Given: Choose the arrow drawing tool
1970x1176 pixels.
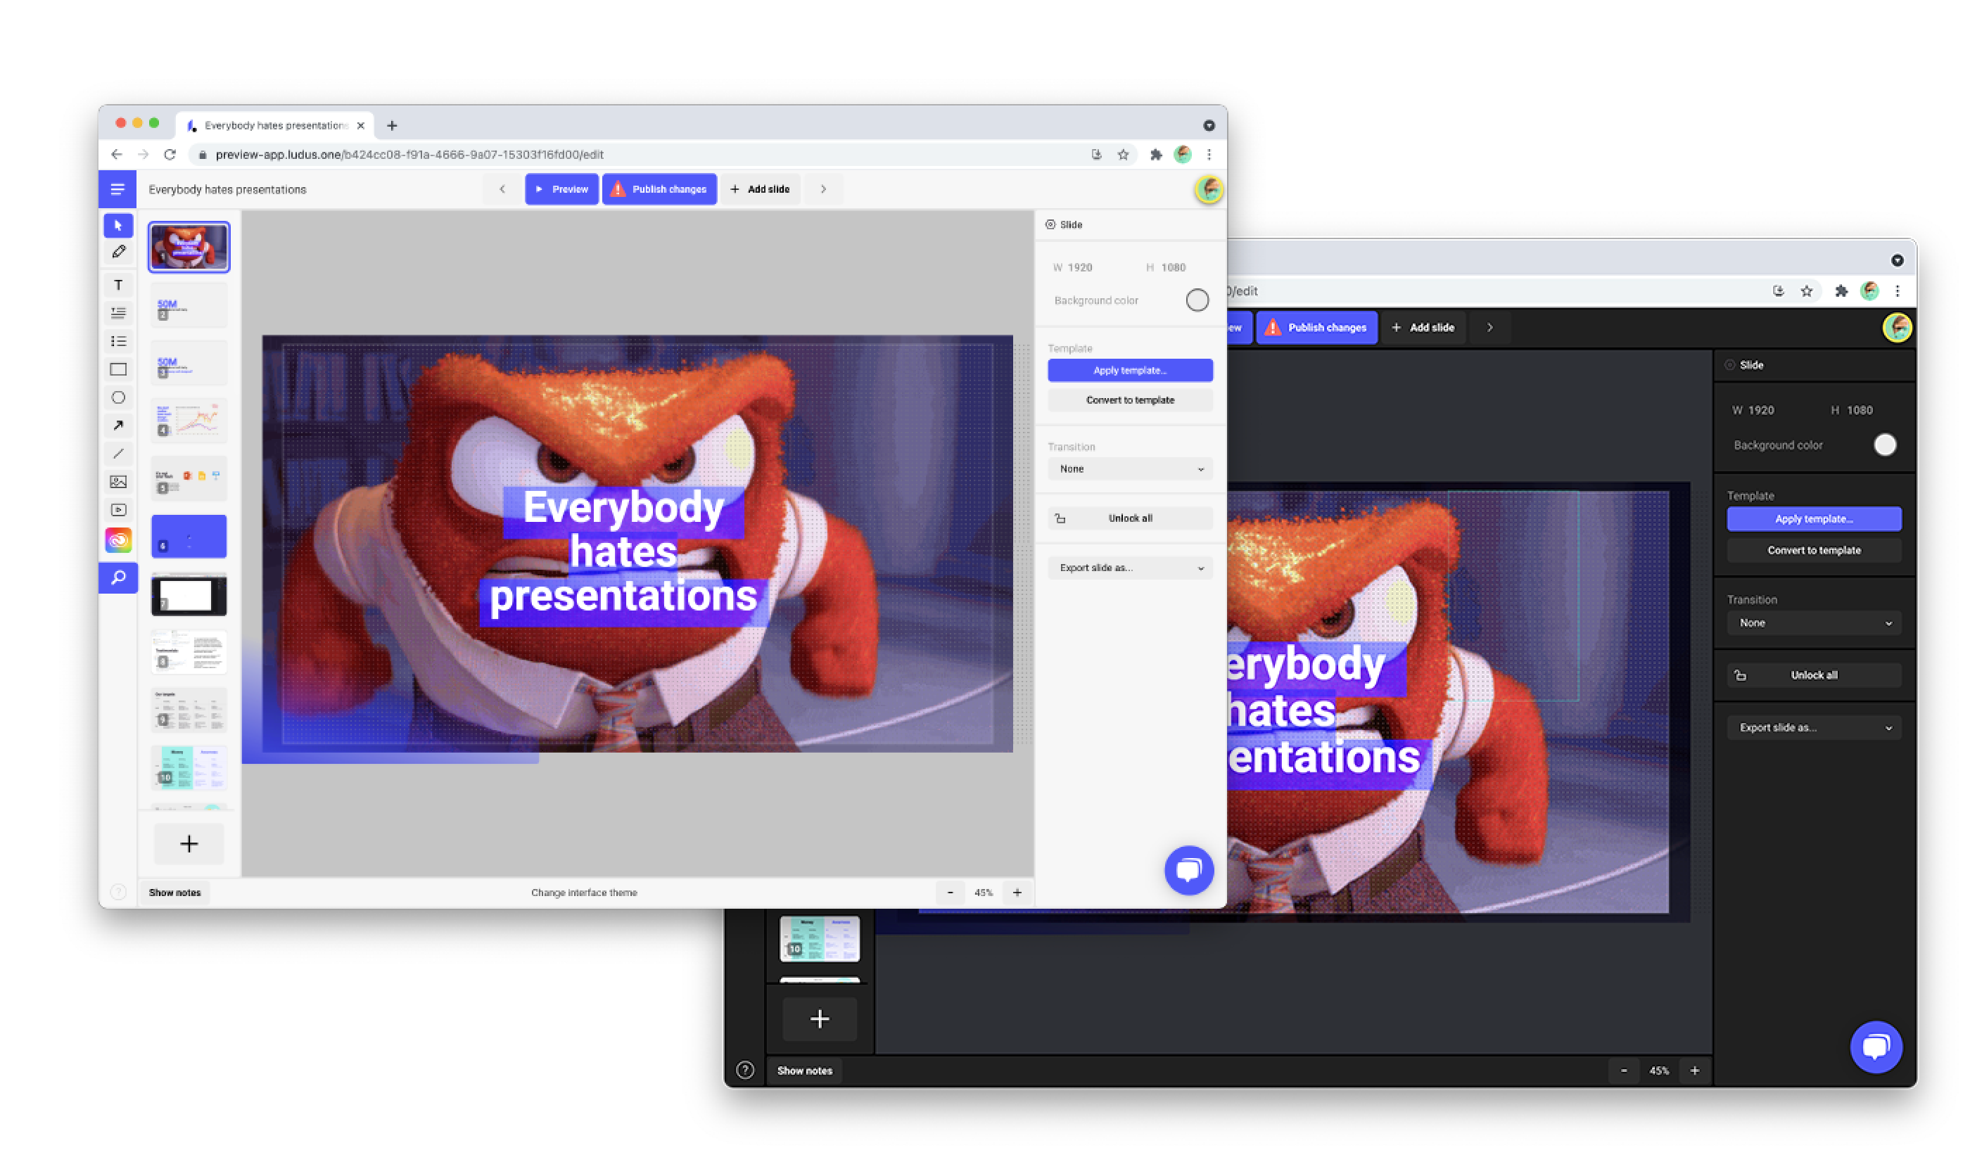Looking at the screenshot, I should (x=118, y=426).
